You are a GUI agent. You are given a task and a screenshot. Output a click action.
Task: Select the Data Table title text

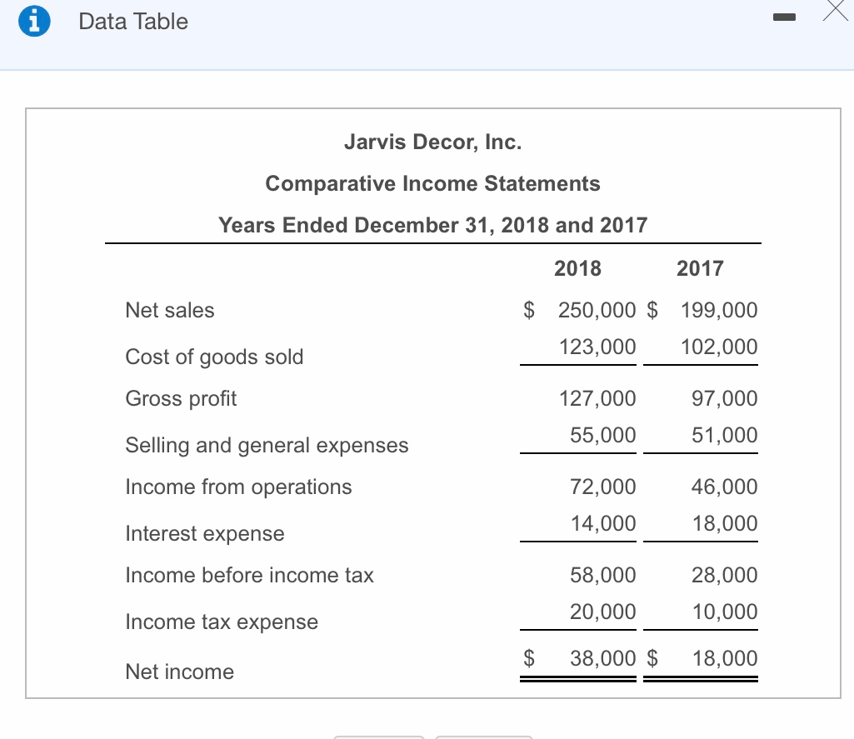pyautogui.click(x=132, y=22)
